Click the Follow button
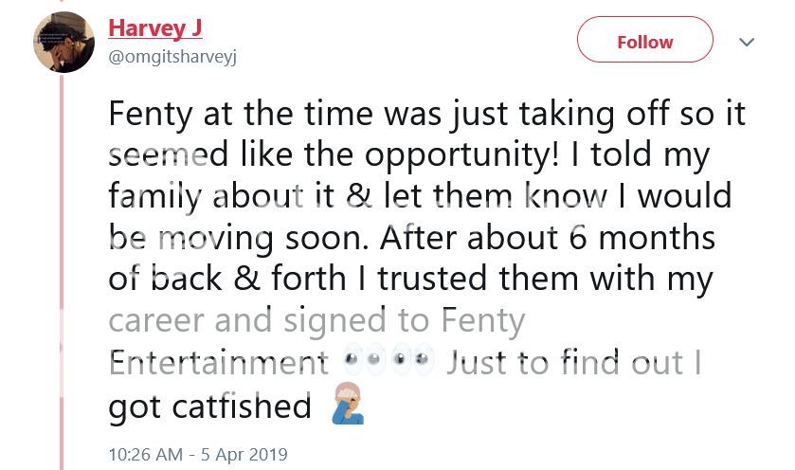The height and width of the screenshot is (470, 795). click(644, 42)
